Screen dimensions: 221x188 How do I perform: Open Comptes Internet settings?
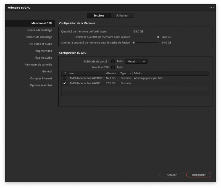41,78
